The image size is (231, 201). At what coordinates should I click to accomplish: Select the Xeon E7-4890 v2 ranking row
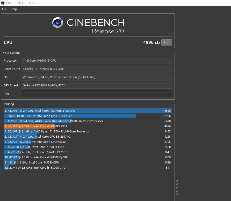coord(88,116)
